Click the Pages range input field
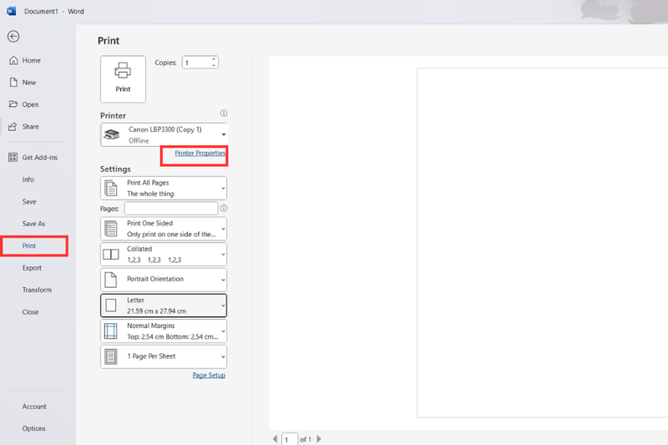The height and width of the screenshot is (445, 668). pos(171,208)
